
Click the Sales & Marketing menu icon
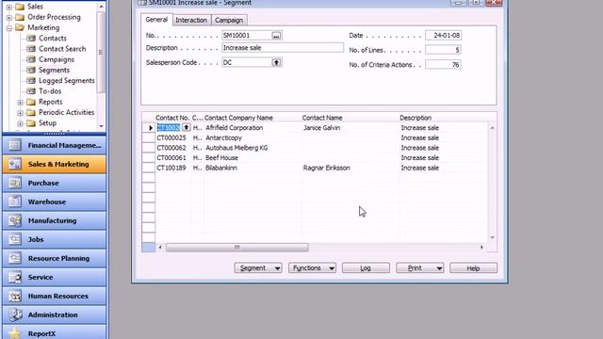click(15, 164)
